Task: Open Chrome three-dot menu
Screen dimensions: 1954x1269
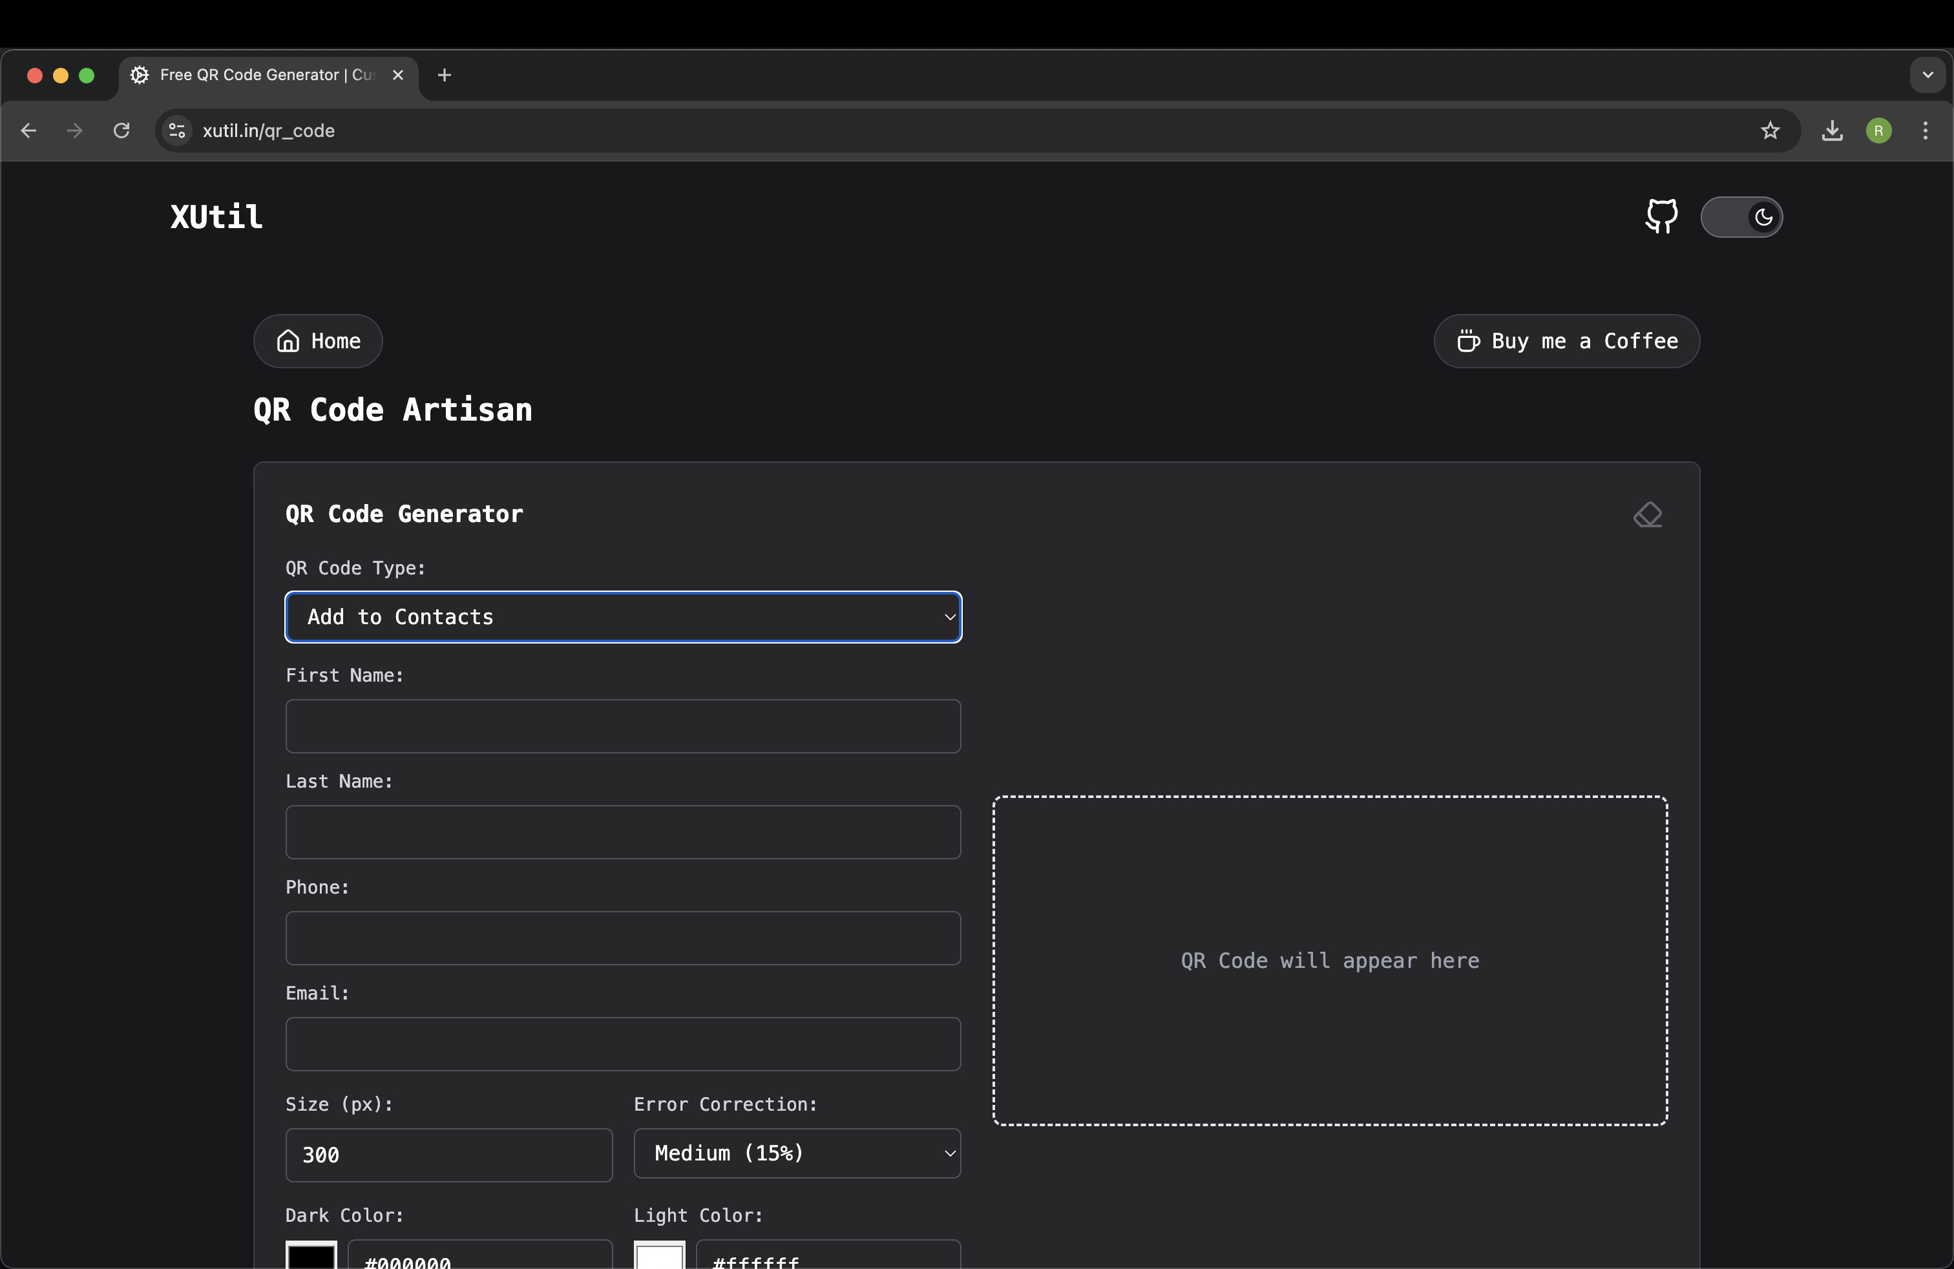Action: click(1926, 131)
